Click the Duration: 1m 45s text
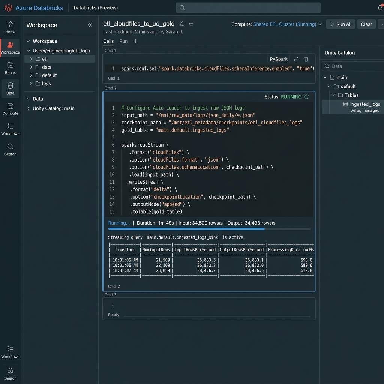 click(x=155, y=223)
